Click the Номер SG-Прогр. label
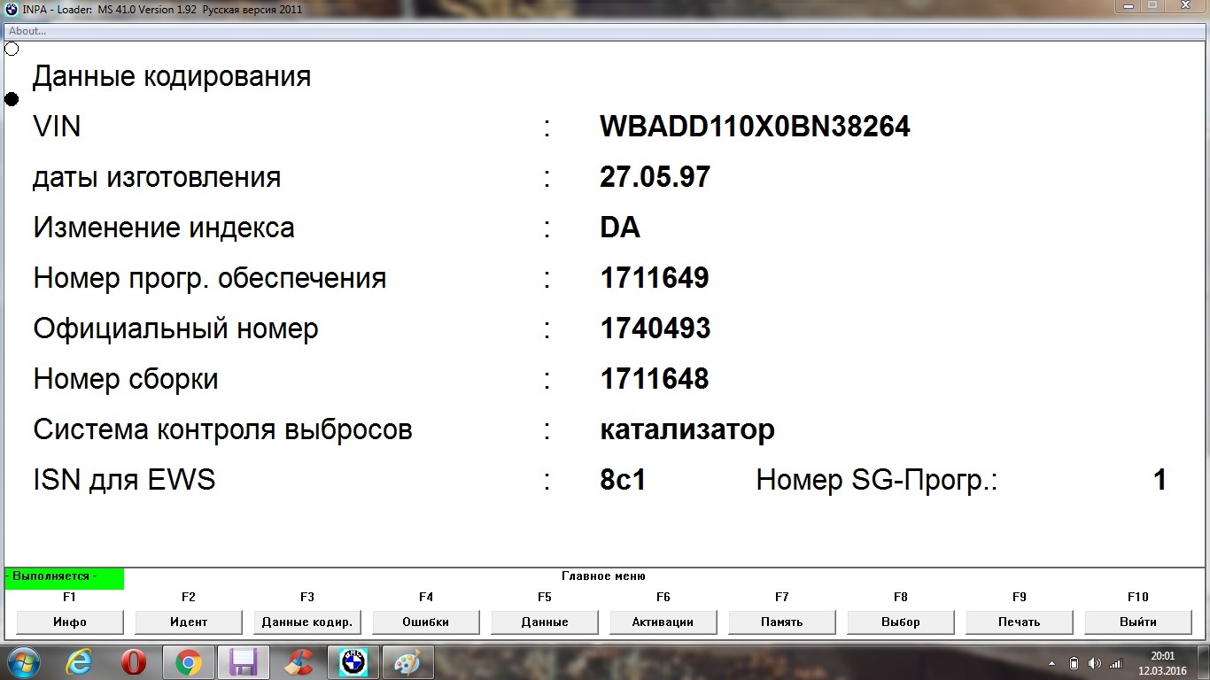Image resolution: width=1210 pixels, height=680 pixels. point(877,480)
